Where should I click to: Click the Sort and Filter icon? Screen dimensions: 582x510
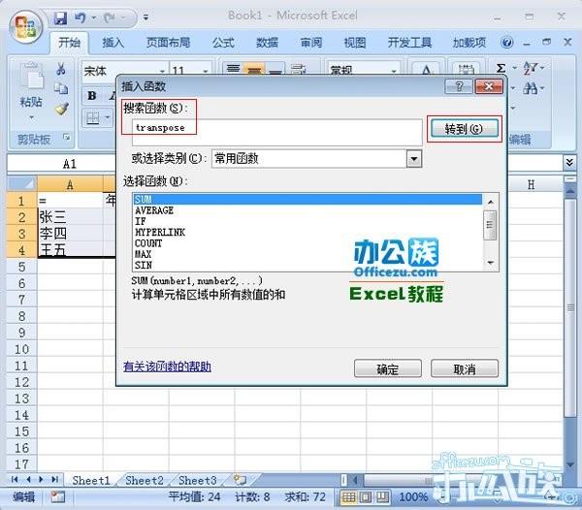tap(531, 68)
